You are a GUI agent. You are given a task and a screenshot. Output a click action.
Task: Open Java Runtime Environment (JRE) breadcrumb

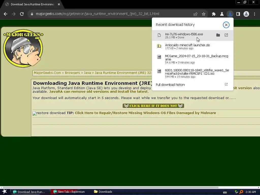(x=123, y=73)
